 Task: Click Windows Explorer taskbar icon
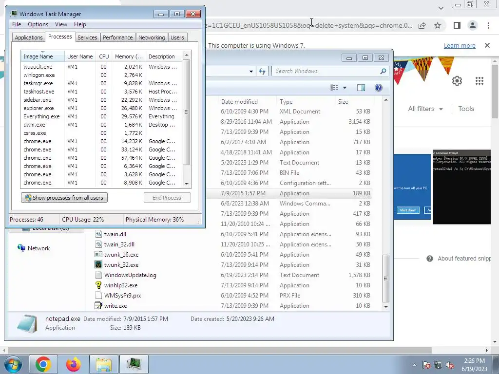[x=103, y=364]
